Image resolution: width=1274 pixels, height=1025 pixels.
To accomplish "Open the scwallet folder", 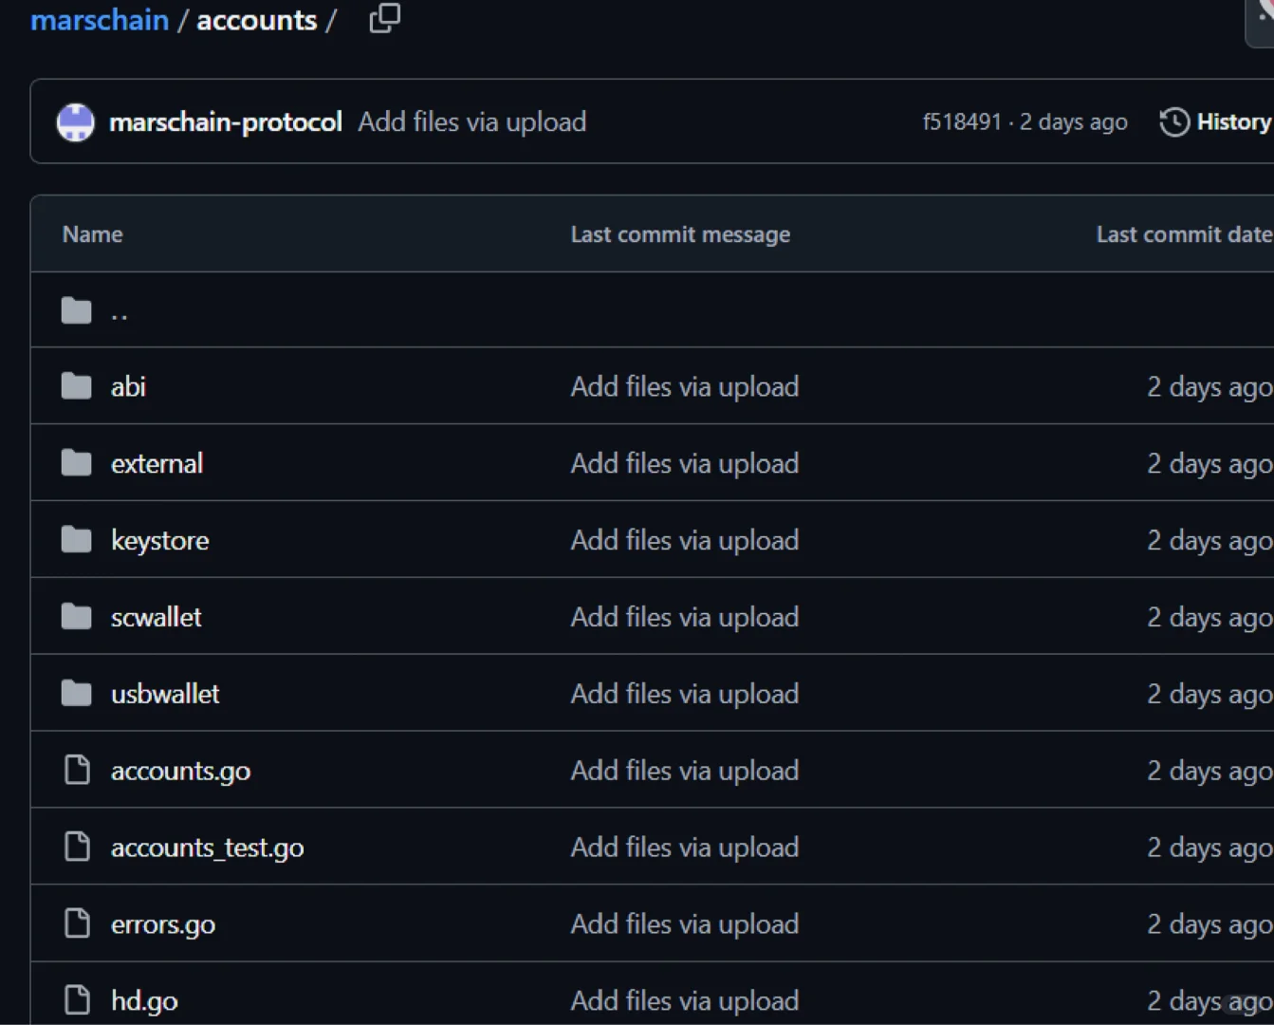I will 156,617.
